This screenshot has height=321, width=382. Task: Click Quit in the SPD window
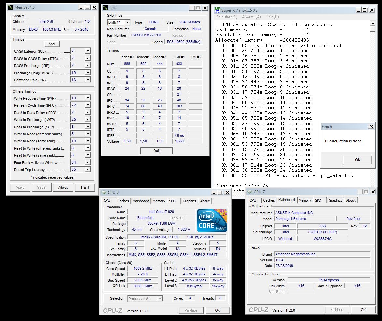tap(156, 151)
